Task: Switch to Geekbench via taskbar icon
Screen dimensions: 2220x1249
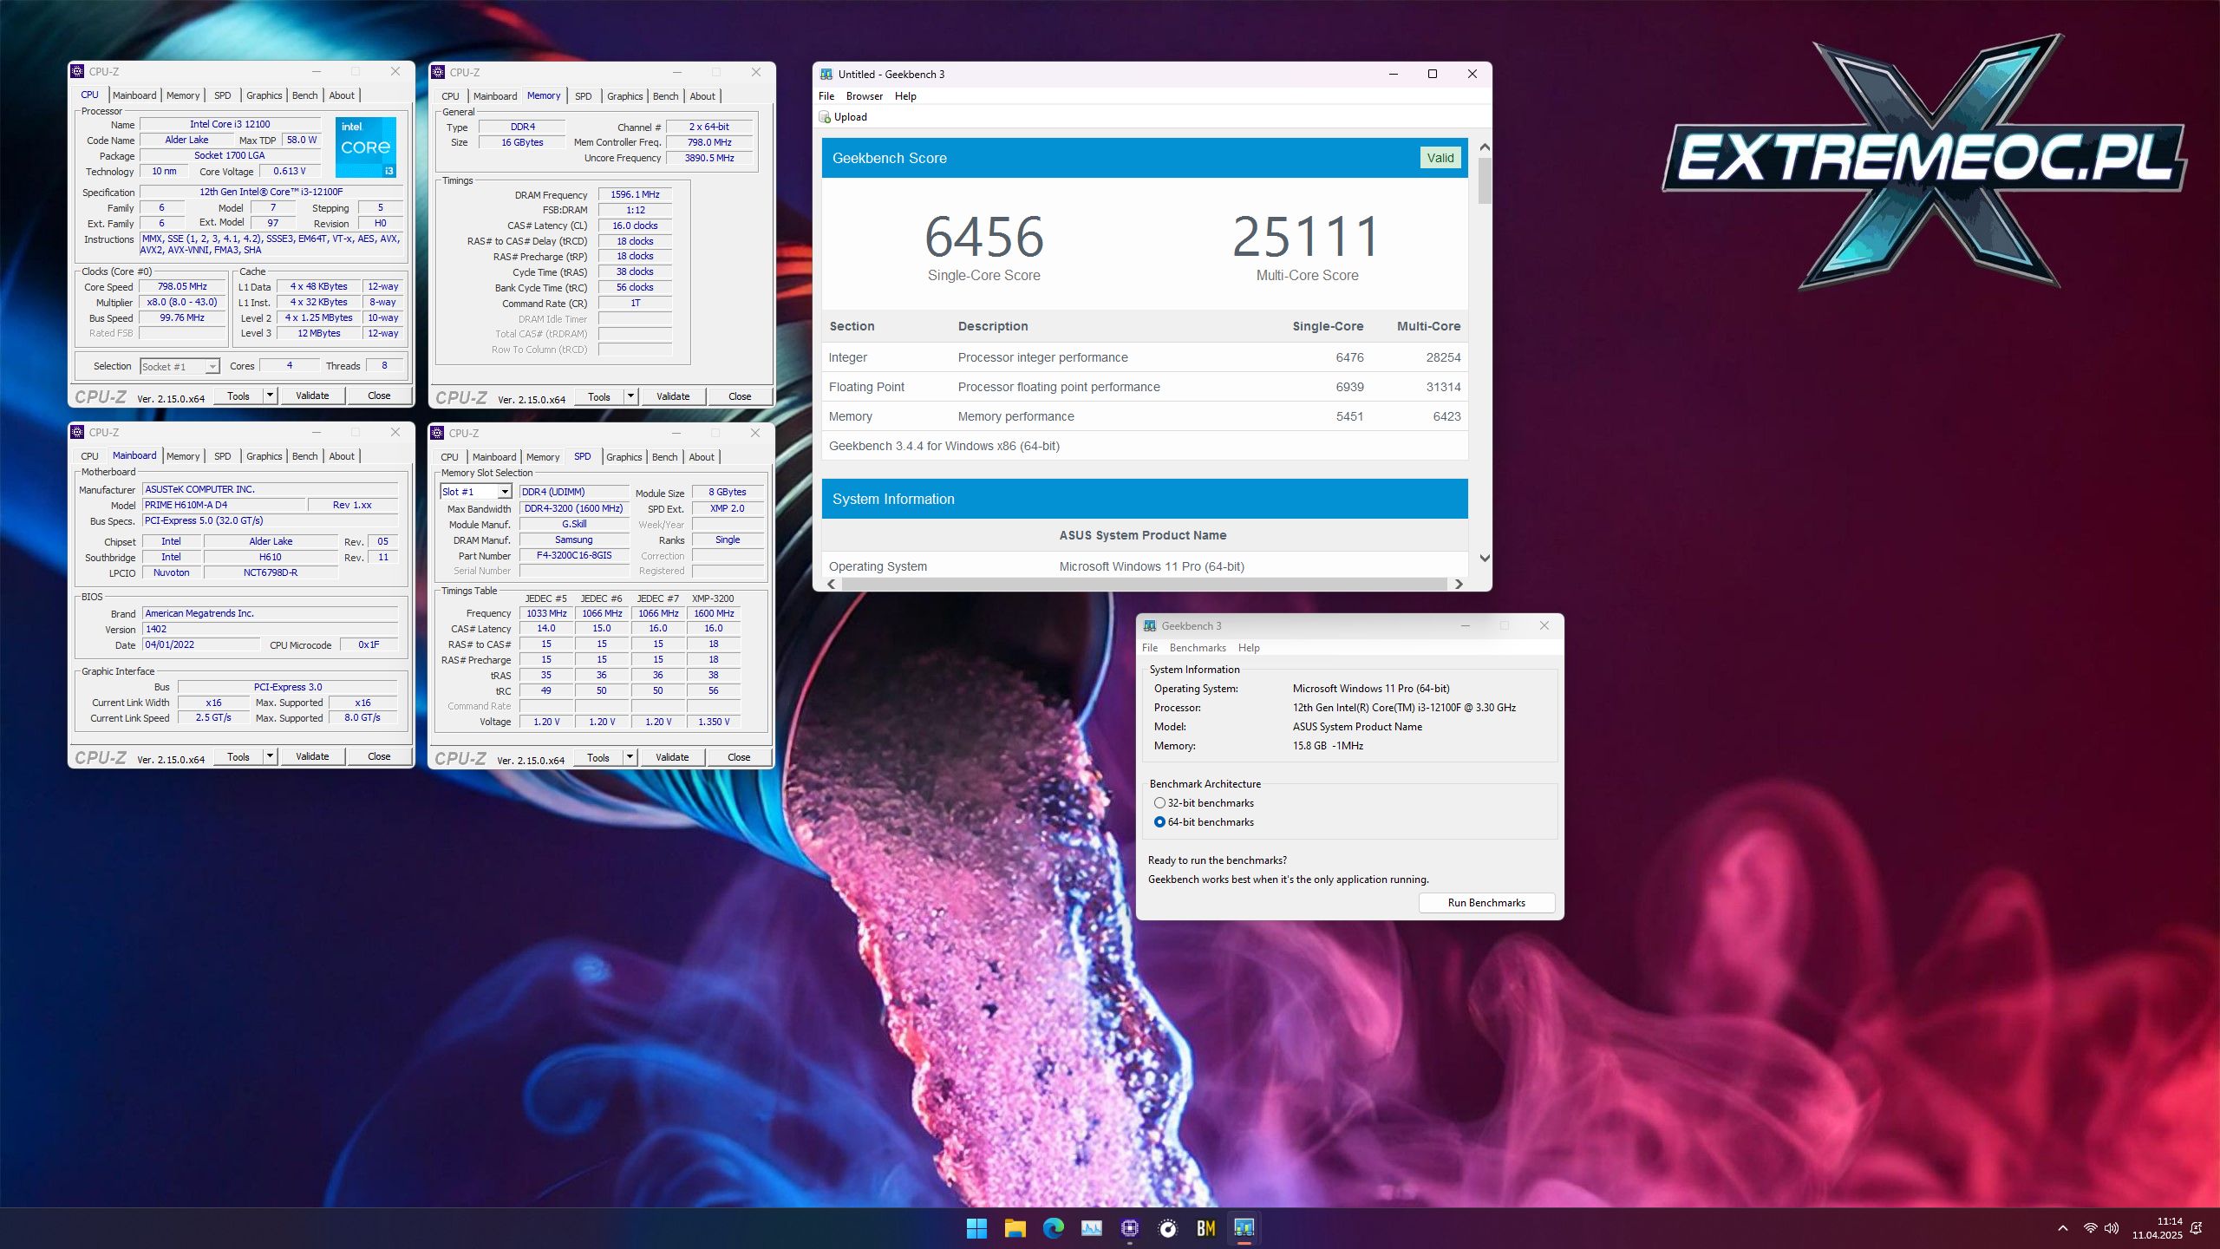Action: (1244, 1228)
